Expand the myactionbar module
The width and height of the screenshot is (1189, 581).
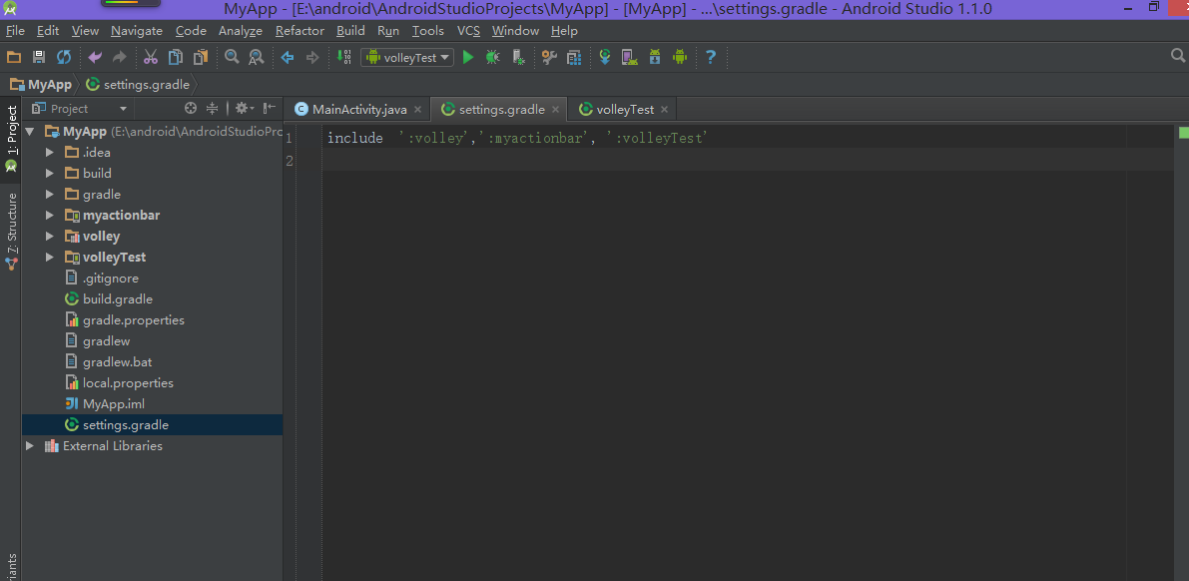pyautogui.click(x=50, y=216)
